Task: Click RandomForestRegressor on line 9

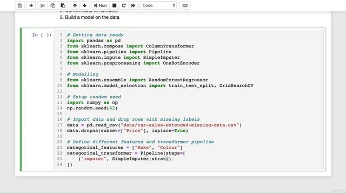Action: 178,80
